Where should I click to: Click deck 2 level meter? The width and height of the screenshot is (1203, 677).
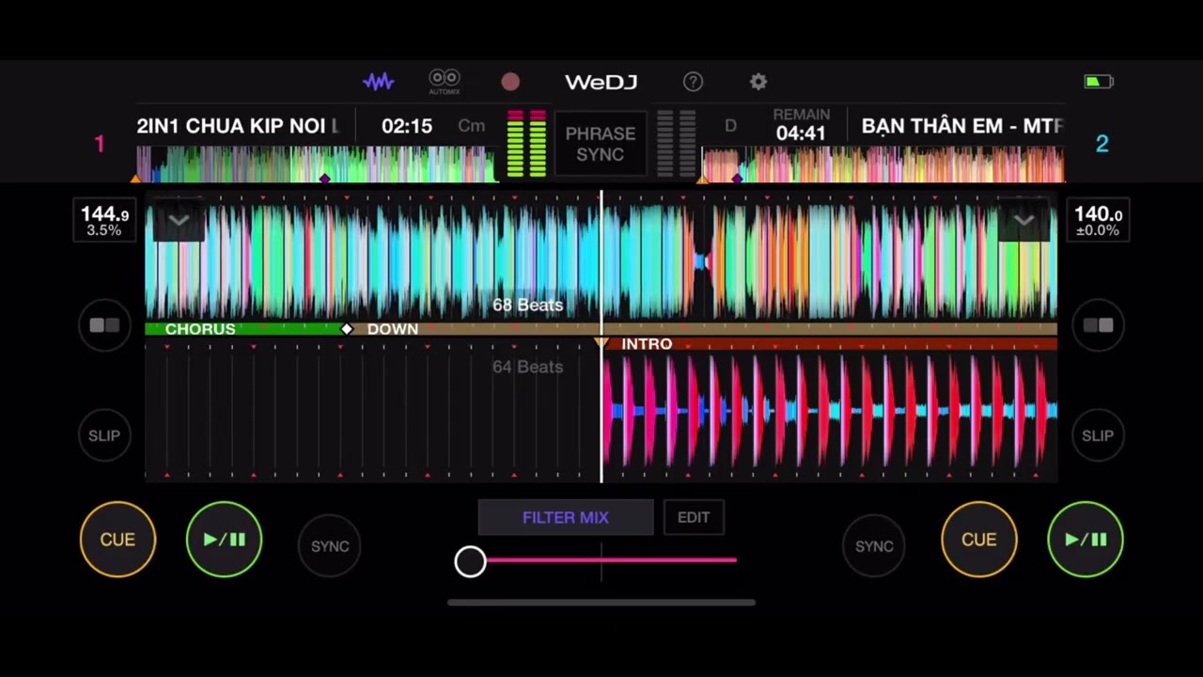(x=676, y=144)
